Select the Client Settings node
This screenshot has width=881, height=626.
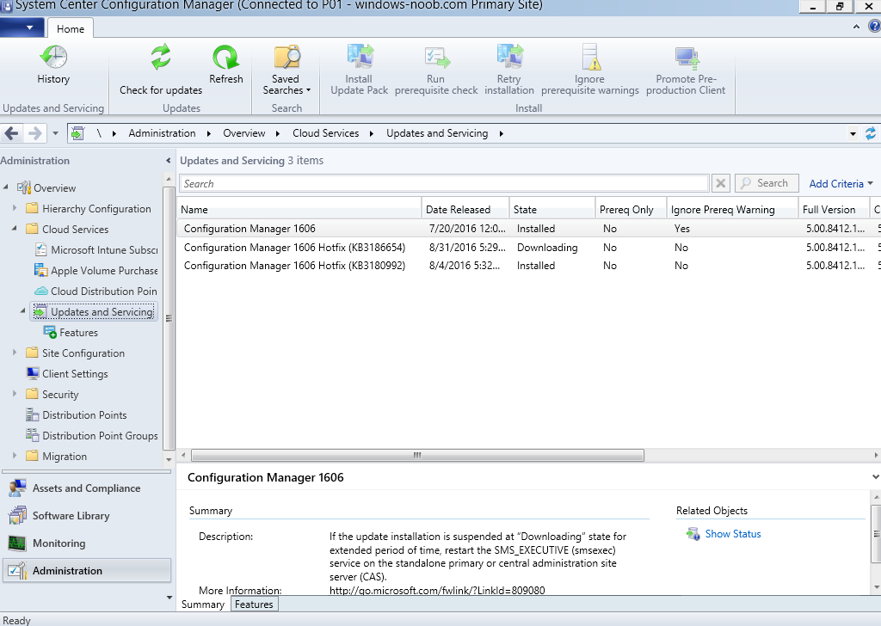click(67, 374)
